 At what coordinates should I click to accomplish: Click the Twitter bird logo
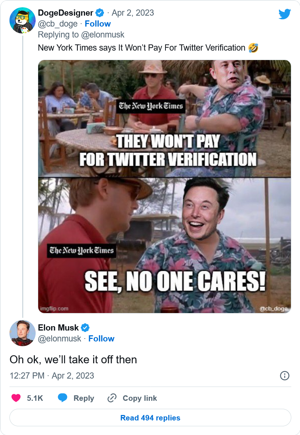pyautogui.click(x=284, y=14)
